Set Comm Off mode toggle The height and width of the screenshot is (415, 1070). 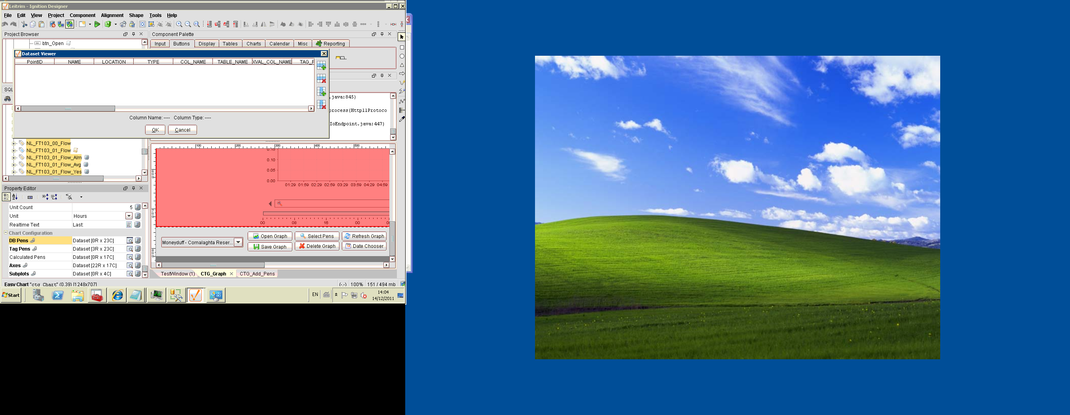coord(52,25)
